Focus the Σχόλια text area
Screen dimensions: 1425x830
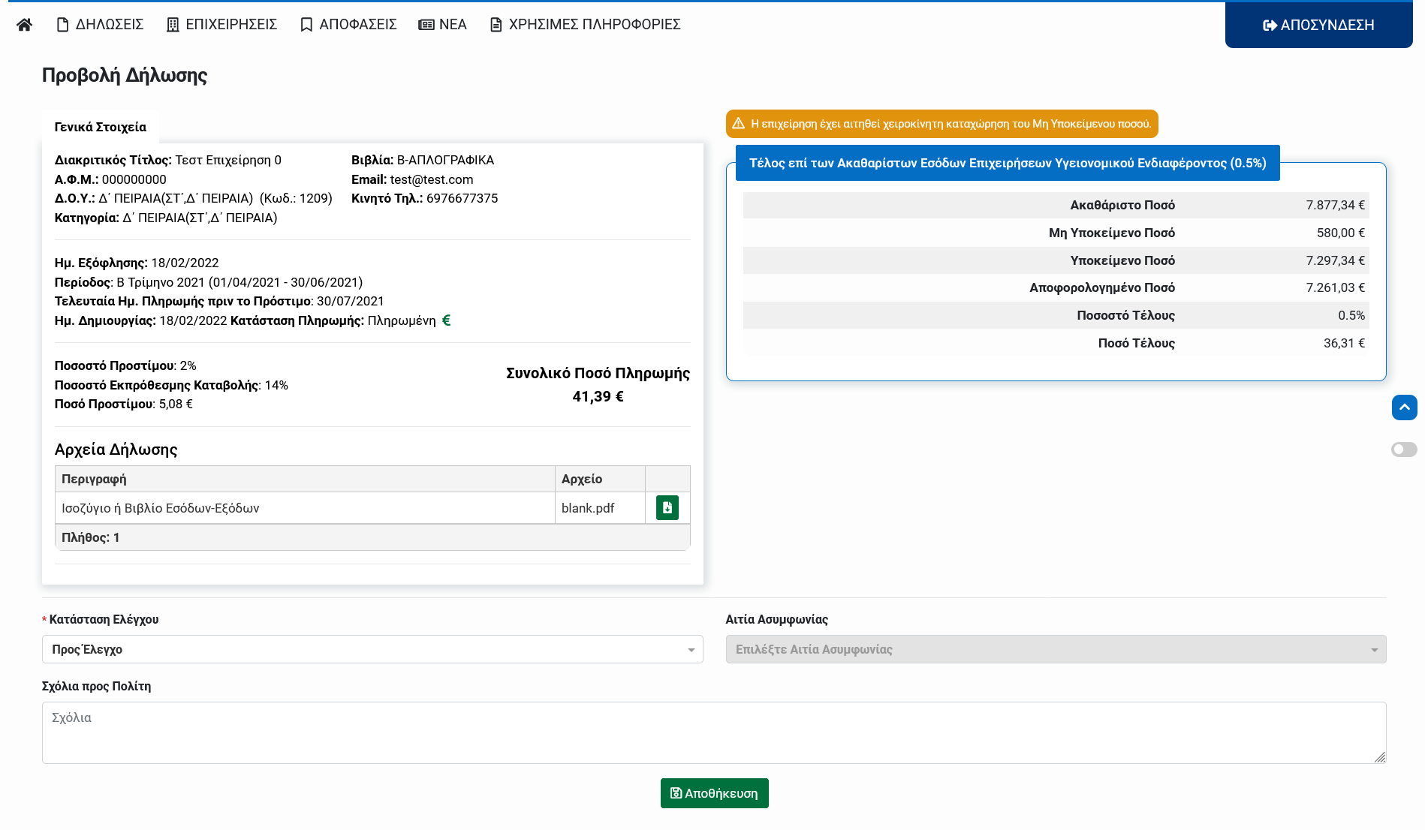click(x=714, y=732)
